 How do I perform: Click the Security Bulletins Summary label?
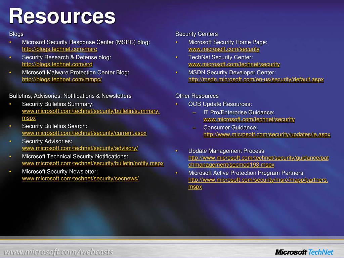[x=58, y=104]
